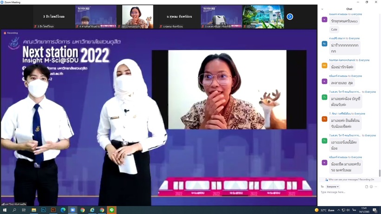381x214 pixels.
Task: Click sender name Numtan kamonchanok
Action: coord(342,60)
